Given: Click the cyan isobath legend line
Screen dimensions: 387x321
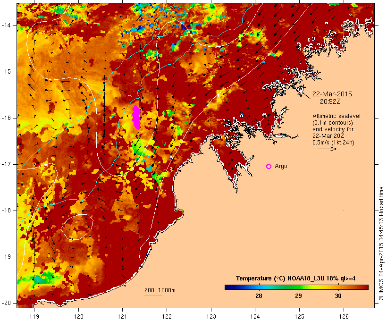Looking at the screenshot, I should click(153, 295).
